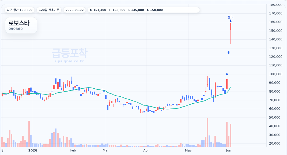The width and height of the screenshot is (287, 155).
Task: Click the 110,000 price axis label
Action: (276, 65)
